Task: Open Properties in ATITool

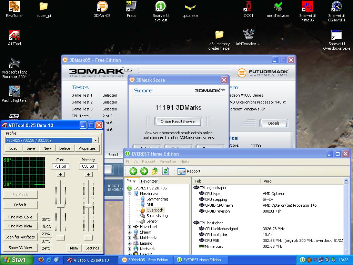Action: click(87, 148)
